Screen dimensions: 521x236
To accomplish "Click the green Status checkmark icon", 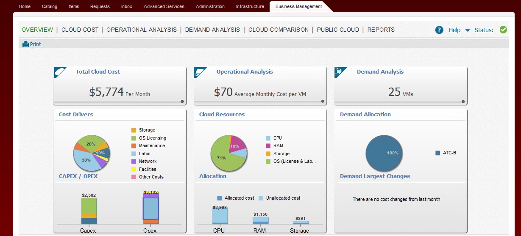I will (x=503, y=30).
